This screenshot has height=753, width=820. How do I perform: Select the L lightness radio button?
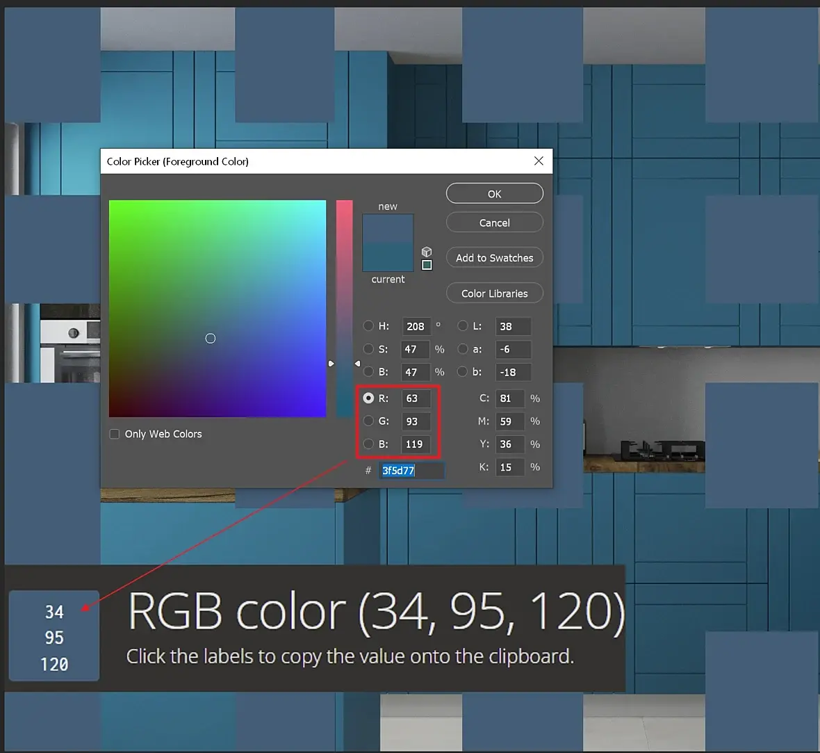462,326
